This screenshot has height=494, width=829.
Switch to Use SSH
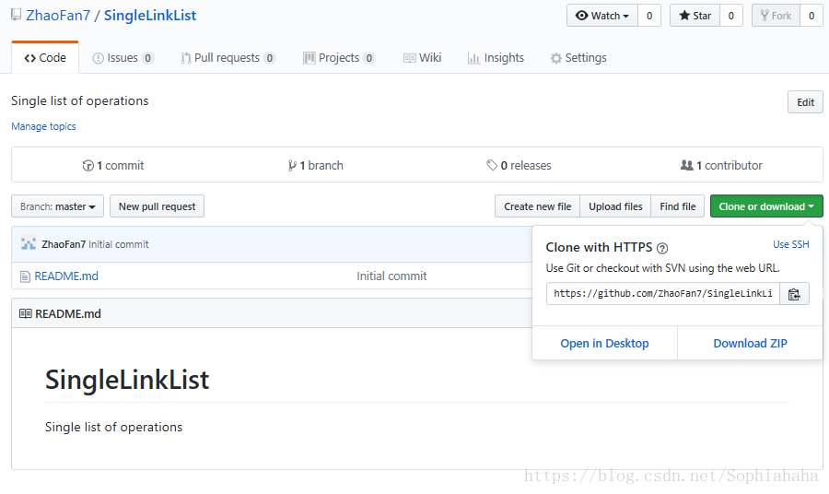791,244
